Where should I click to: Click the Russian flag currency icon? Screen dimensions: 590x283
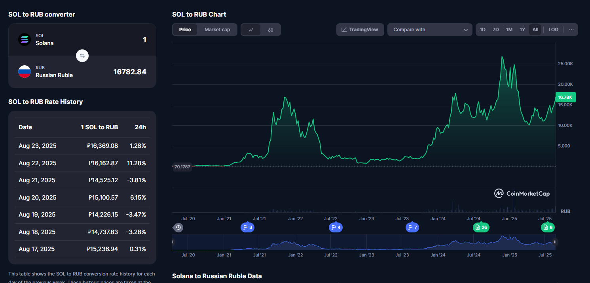[x=25, y=72]
